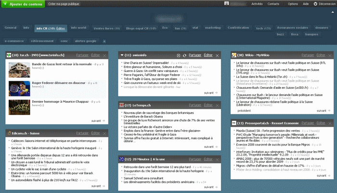
Task: Open the douanes tab
Action: coord(322,28)
